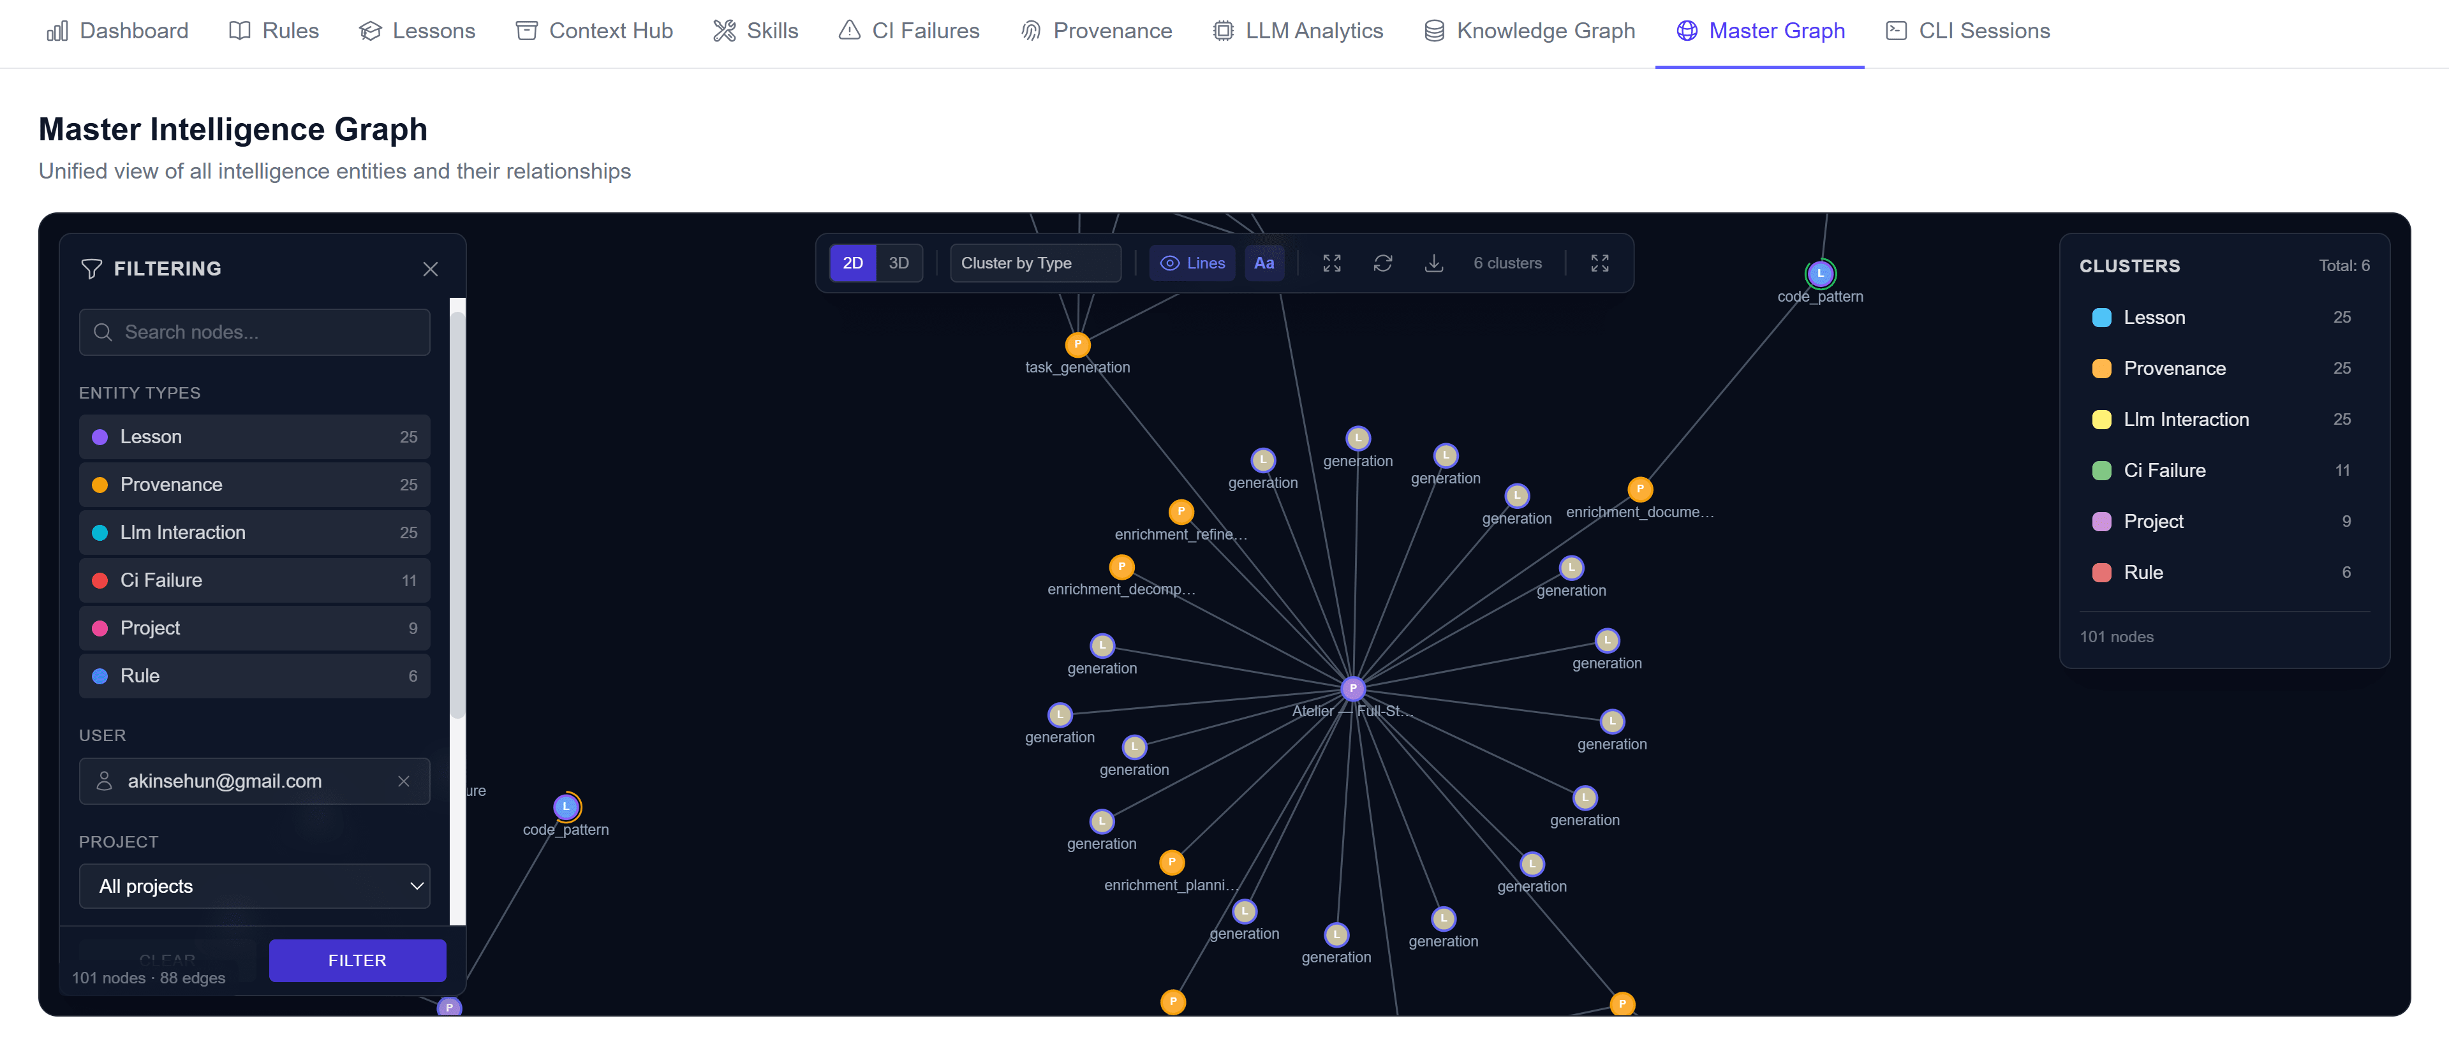Switch graph to 3D view
Viewport: 2449px width, 1051px height.
(x=898, y=263)
